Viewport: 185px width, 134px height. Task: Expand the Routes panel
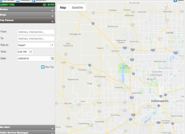click(x=27, y=9)
